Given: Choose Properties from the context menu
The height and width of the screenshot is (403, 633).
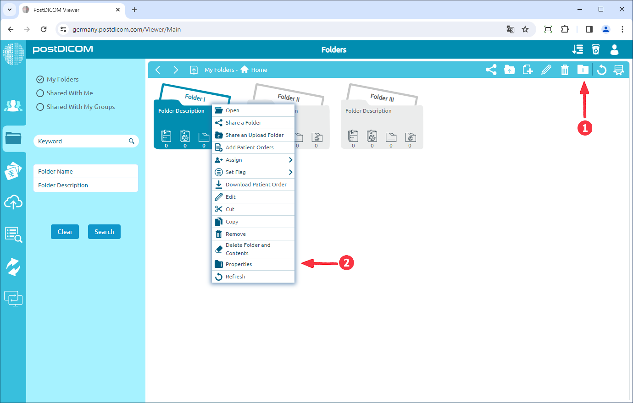Looking at the screenshot, I should pos(239,264).
